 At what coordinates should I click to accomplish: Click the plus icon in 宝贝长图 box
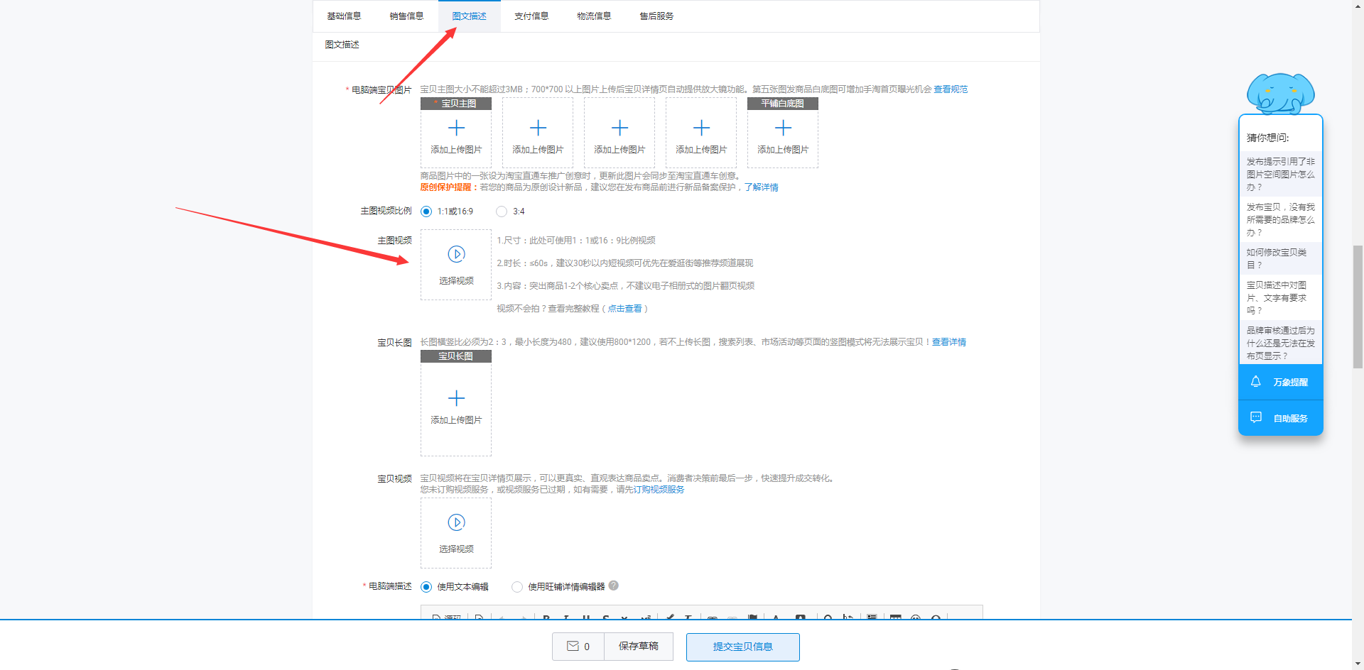click(x=456, y=398)
